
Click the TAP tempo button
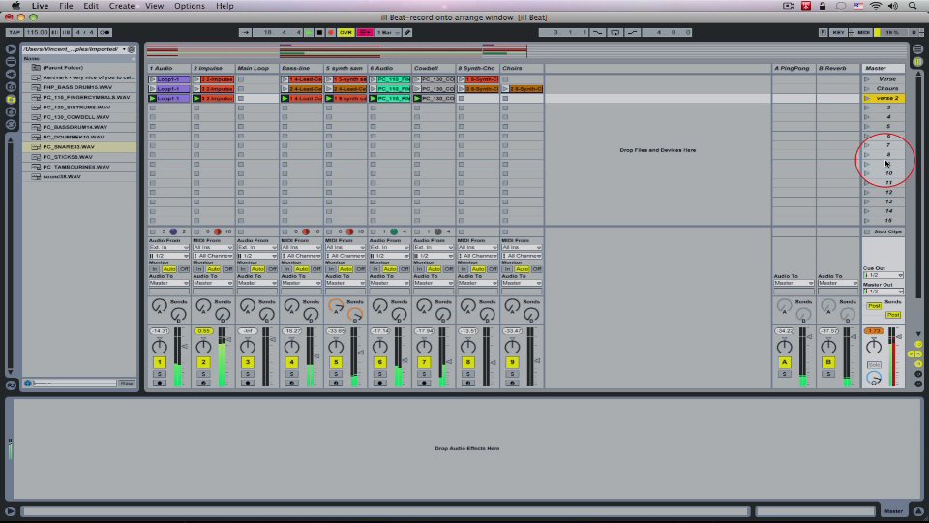pyautogui.click(x=15, y=32)
